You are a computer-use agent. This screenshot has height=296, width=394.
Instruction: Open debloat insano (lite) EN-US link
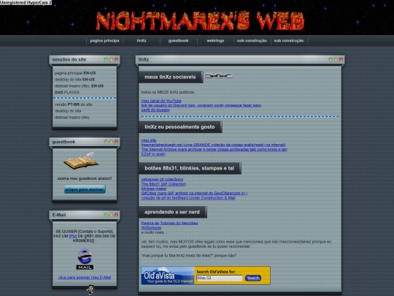[79, 86]
